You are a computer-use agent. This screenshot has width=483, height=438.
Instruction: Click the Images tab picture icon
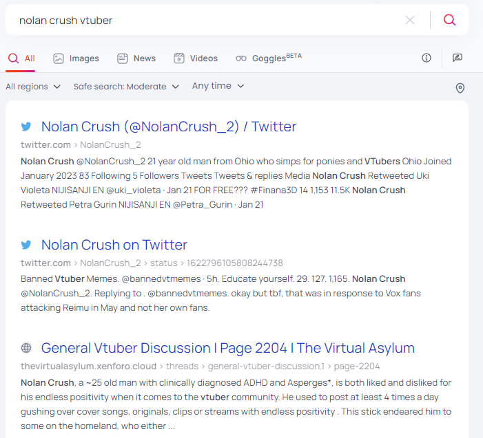59,58
